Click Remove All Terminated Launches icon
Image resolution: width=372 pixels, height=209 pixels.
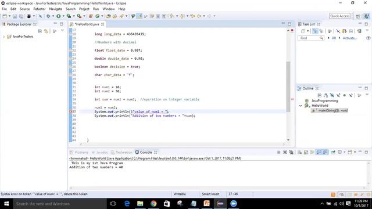pyautogui.click(x=291, y=152)
